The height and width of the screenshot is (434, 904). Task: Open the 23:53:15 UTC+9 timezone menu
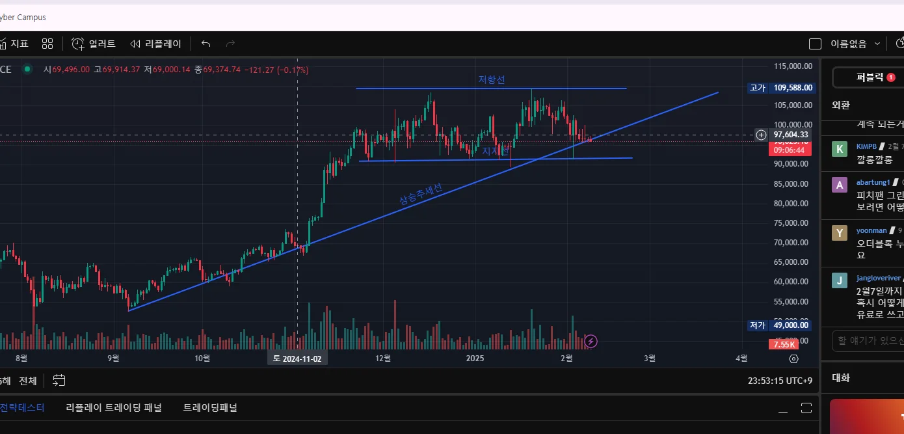780,381
